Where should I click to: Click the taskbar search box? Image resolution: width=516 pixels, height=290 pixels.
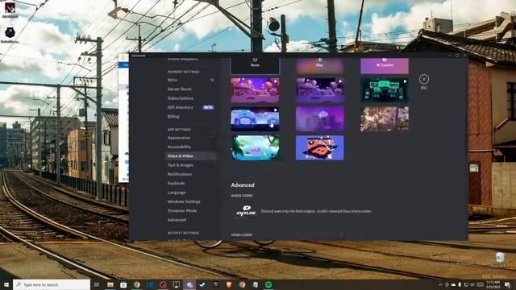(52, 284)
